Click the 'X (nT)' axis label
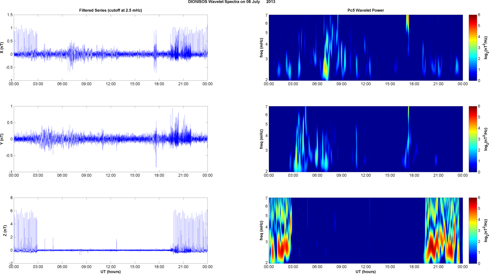489x274 pixels. [x=2, y=48]
